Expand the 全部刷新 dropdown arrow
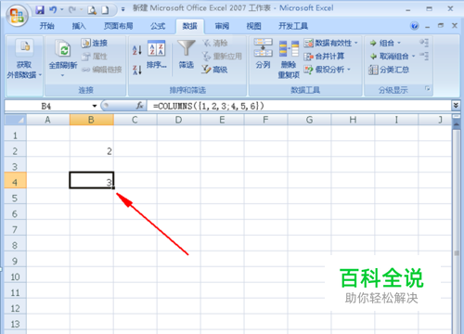464x334 pixels. (x=63, y=75)
